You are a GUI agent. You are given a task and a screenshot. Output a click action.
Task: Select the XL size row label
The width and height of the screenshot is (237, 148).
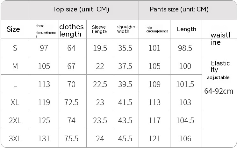click(15, 103)
